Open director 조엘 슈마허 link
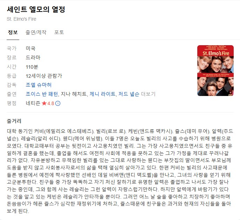 (x=39, y=85)
